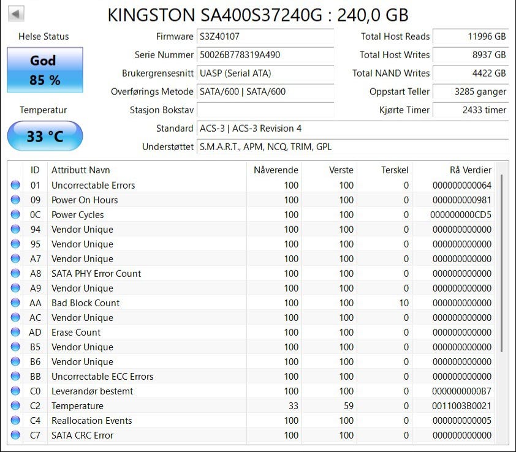Click raw value 000000000CD5

pyautogui.click(x=461, y=215)
